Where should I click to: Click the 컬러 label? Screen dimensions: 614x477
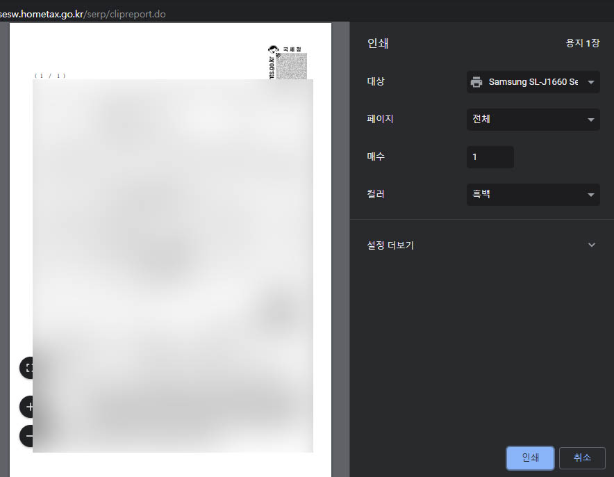pos(376,194)
